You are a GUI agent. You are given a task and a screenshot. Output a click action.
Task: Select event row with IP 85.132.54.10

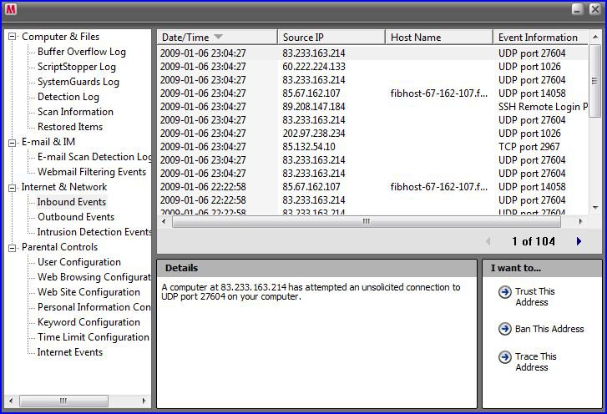372,147
